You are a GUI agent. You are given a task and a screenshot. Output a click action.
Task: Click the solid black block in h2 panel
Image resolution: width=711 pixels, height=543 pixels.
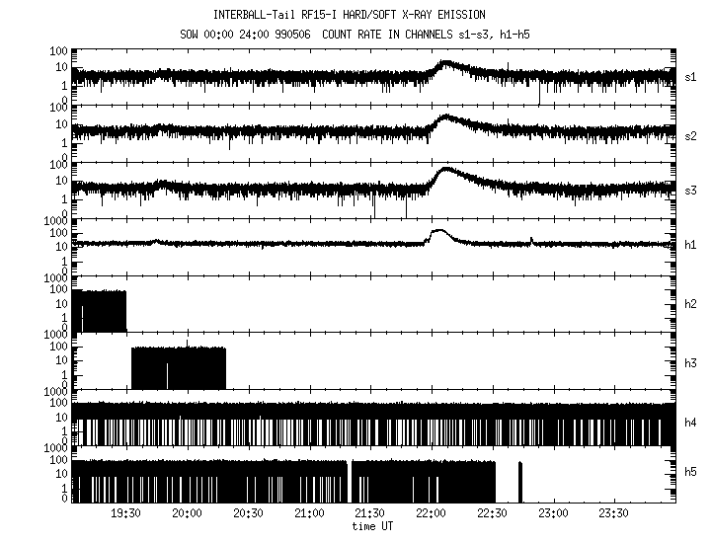click(x=99, y=311)
